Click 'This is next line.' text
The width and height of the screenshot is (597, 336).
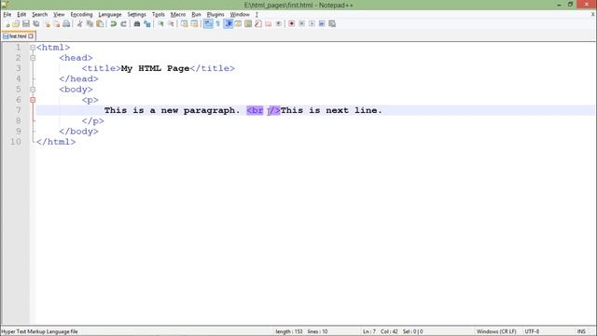[331, 110]
